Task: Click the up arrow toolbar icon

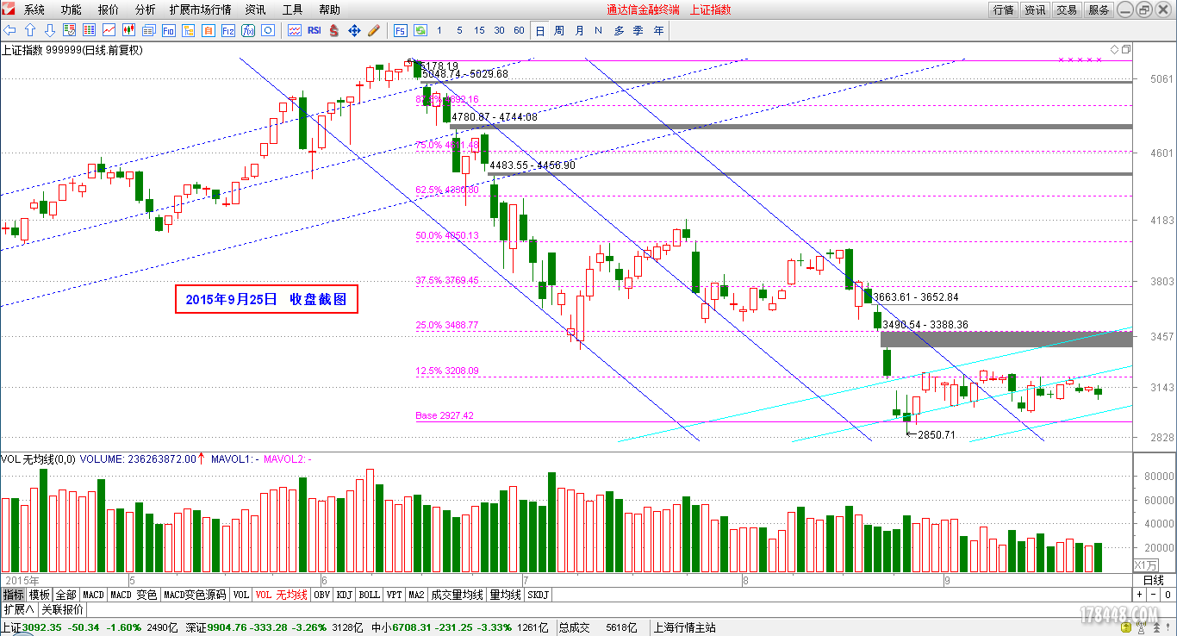Action: point(30,30)
